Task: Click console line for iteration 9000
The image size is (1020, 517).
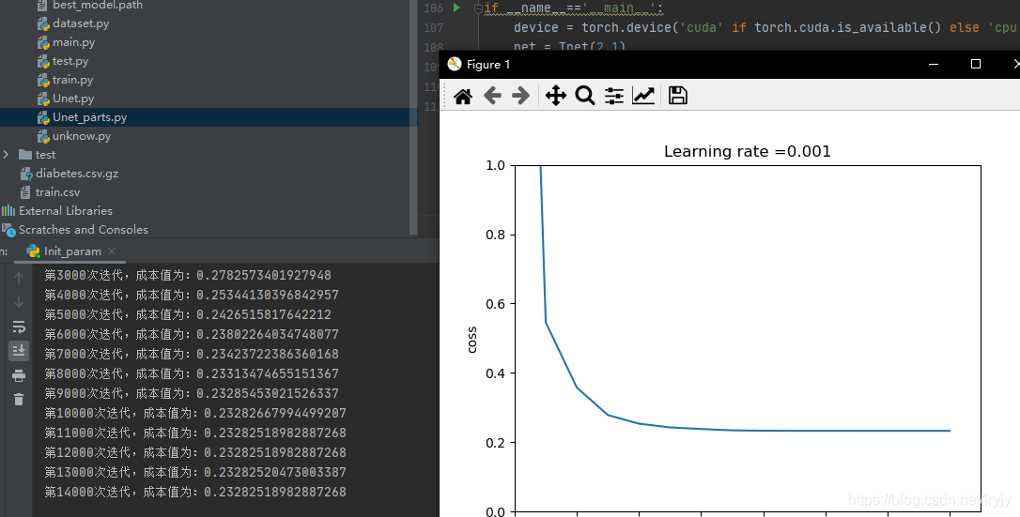Action: pos(192,393)
